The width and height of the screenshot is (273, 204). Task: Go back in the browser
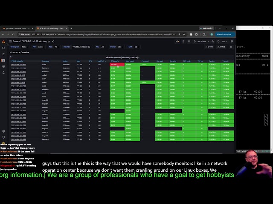(3, 34)
